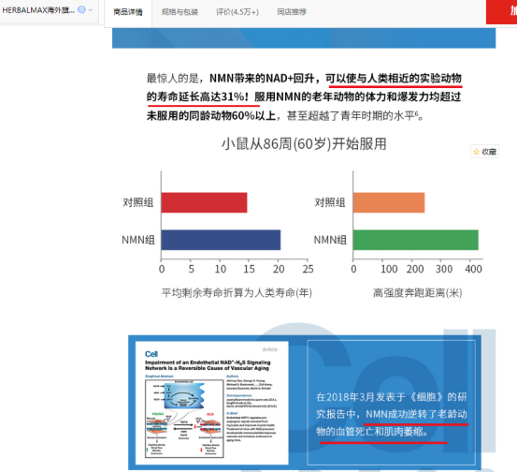Screen dimensions: 517x473
Task: Click the 收藏 label text
Action: coord(489,152)
